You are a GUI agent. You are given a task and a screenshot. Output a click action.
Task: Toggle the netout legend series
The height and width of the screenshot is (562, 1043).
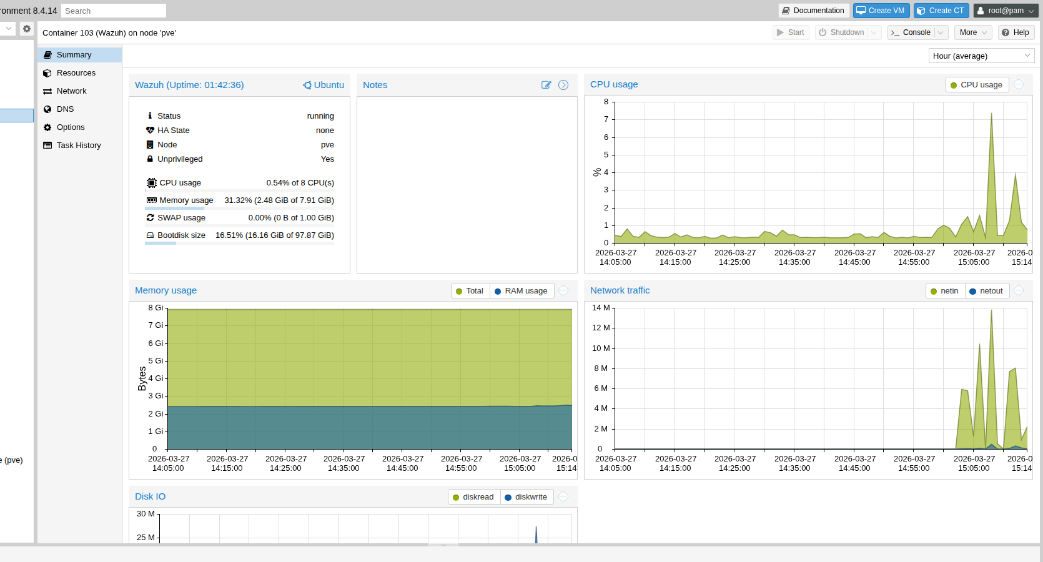(x=987, y=291)
